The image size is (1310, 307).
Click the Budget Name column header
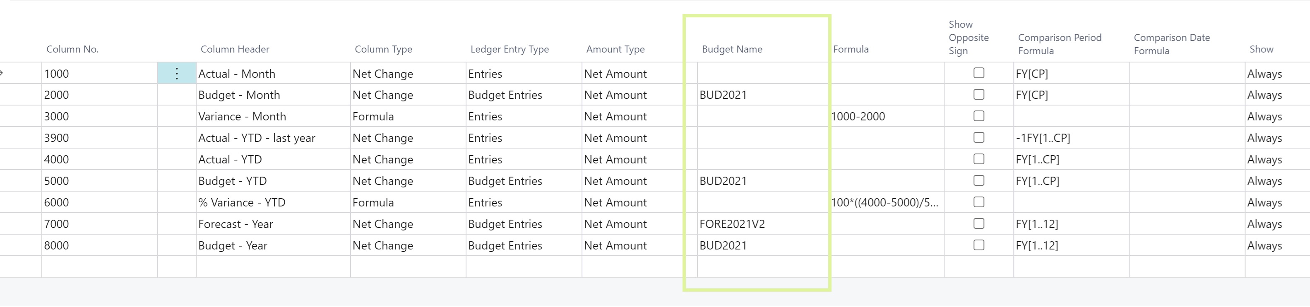tap(732, 49)
